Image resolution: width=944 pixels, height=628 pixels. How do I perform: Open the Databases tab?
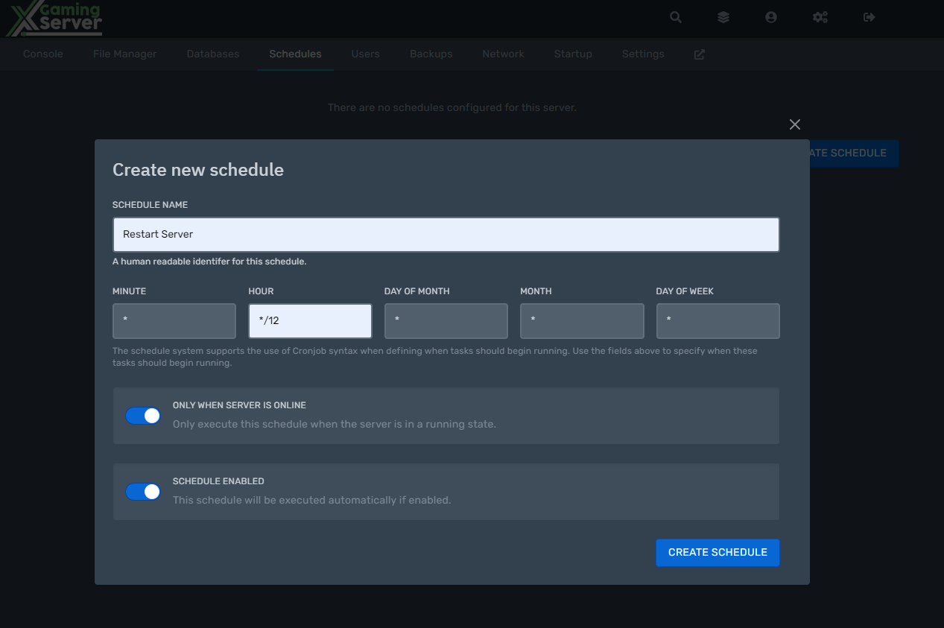click(213, 54)
